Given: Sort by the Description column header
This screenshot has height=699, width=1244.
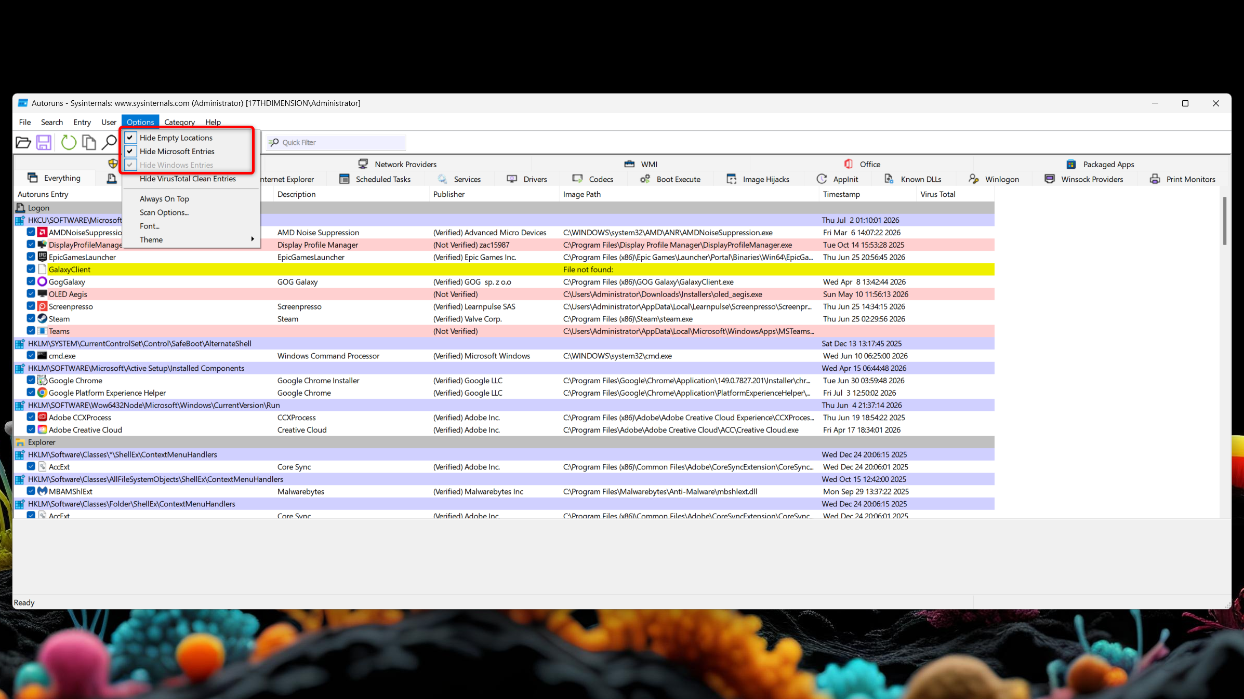Looking at the screenshot, I should coord(351,194).
